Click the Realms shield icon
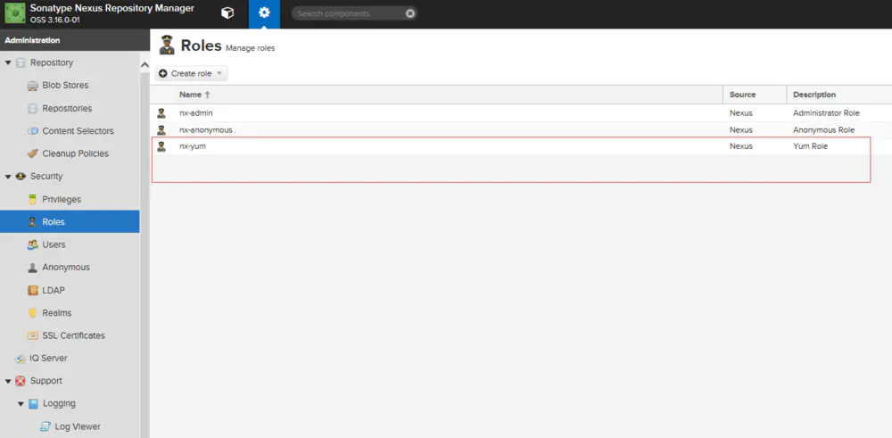 coord(32,313)
